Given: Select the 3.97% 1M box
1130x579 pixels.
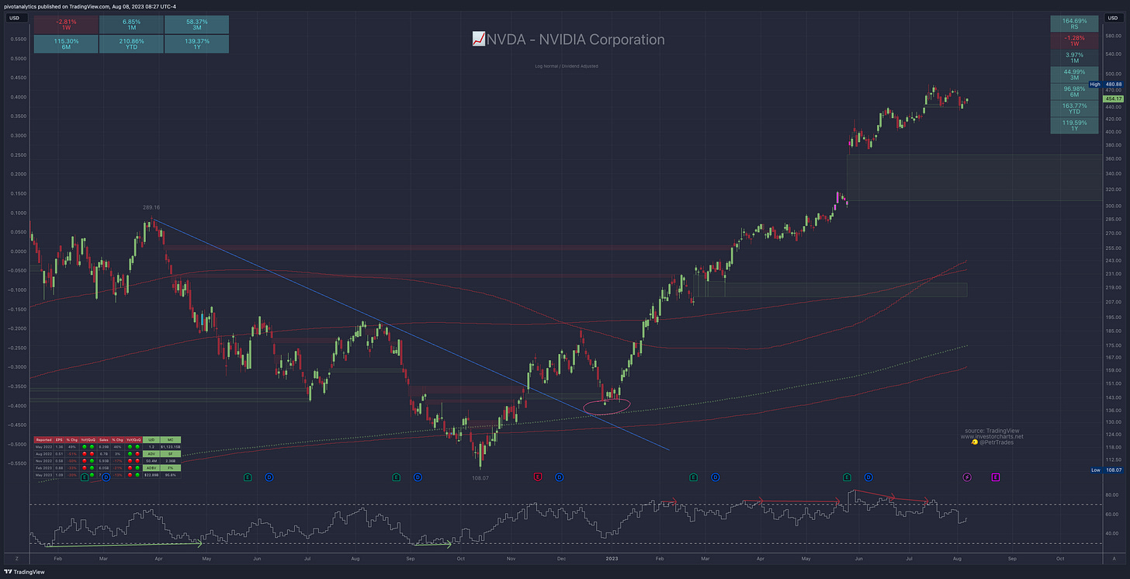Looking at the screenshot, I should [1074, 58].
